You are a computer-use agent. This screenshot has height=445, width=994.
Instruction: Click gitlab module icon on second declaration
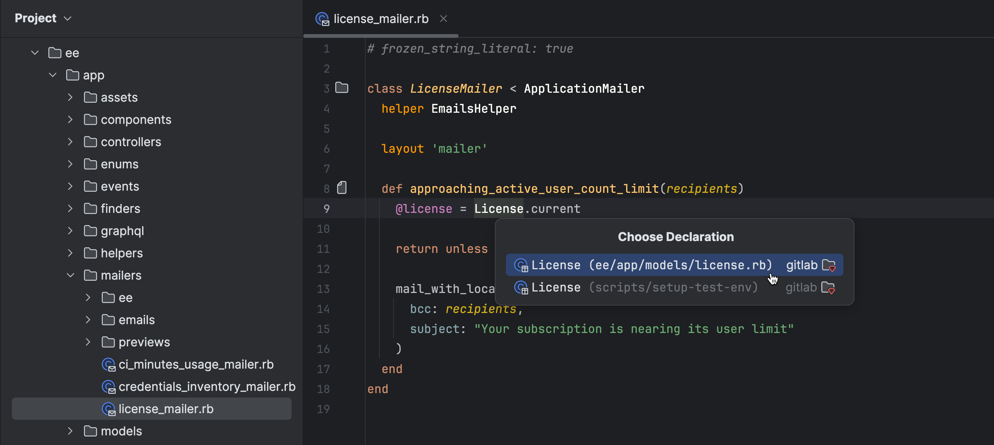click(828, 287)
